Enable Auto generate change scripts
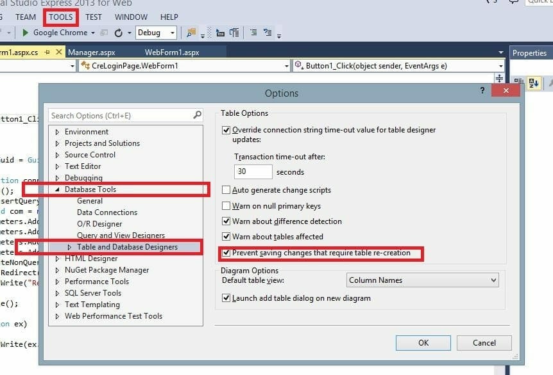 point(226,190)
